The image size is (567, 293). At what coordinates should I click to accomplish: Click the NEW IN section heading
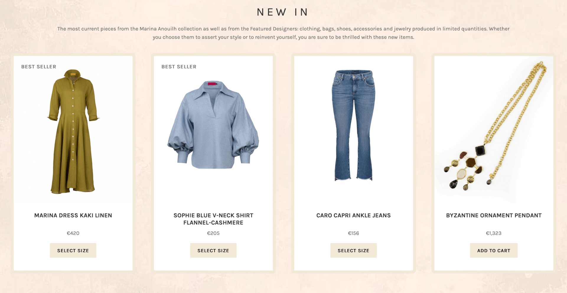(283, 12)
